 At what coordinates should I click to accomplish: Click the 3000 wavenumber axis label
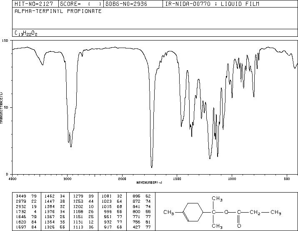(x=67, y=179)
